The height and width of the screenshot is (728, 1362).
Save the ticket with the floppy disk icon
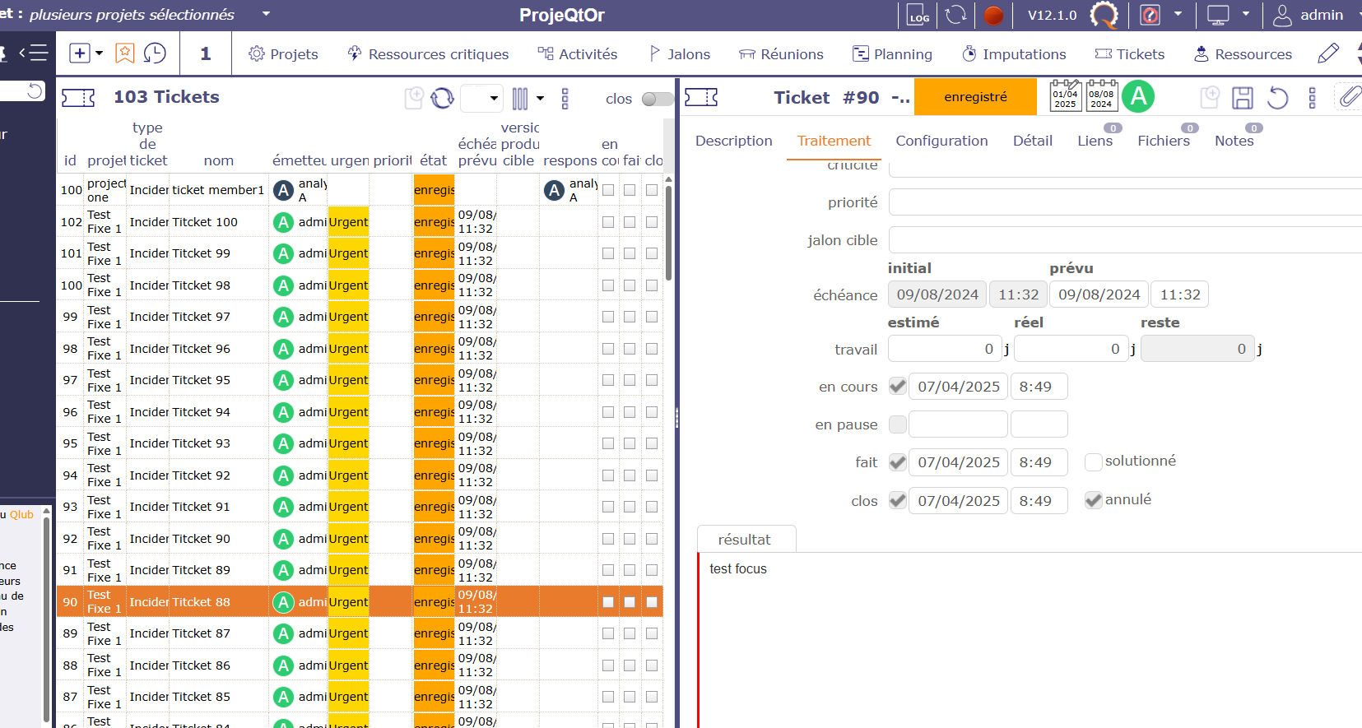coord(1242,98)
